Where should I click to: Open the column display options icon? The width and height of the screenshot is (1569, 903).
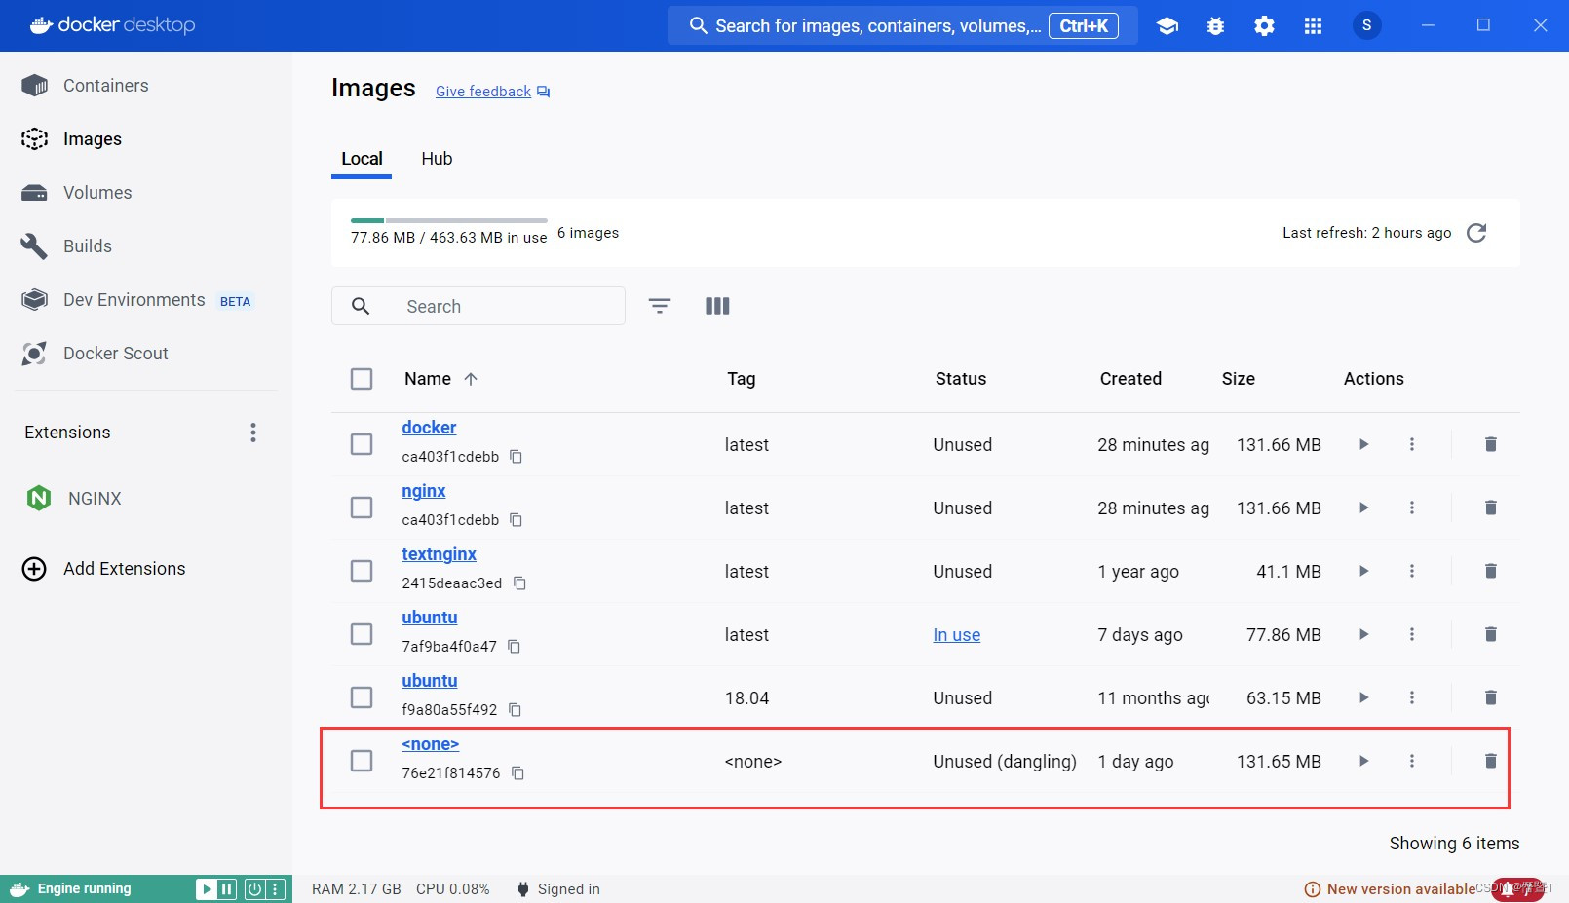[x=717, y=306]
